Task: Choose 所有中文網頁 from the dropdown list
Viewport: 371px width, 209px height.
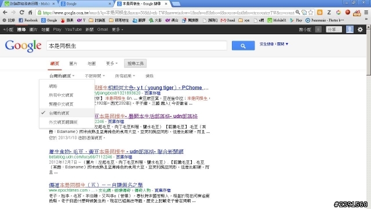Action: click(67, 95)
